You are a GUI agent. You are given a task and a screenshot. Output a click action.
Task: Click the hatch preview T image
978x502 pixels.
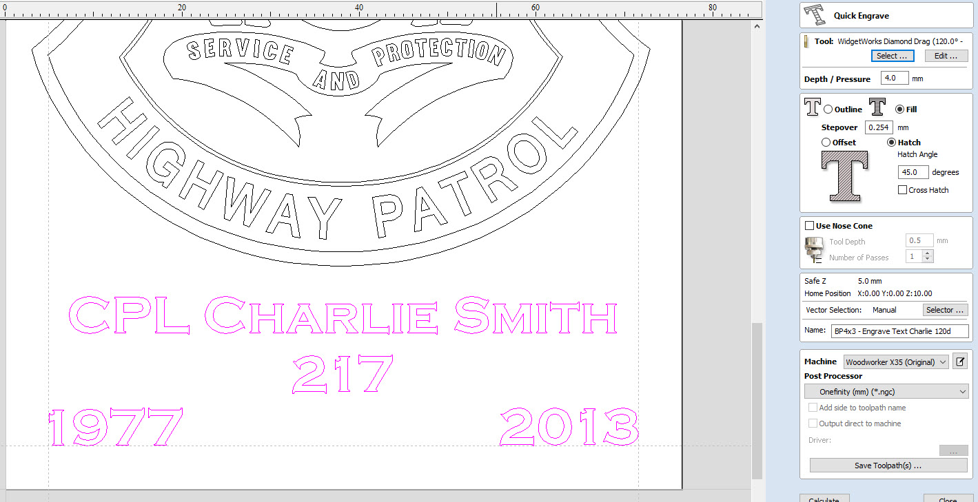coord(844,176)
